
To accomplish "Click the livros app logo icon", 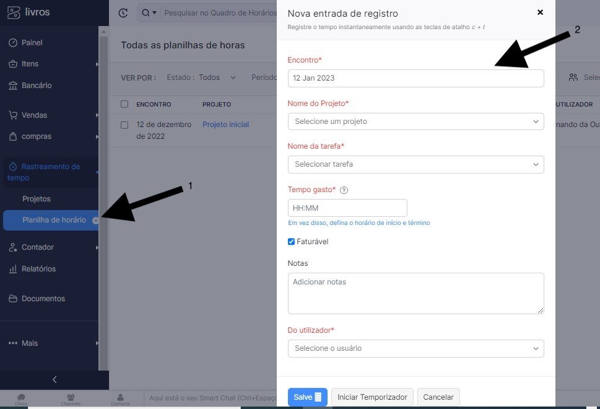I will [14, 12].
